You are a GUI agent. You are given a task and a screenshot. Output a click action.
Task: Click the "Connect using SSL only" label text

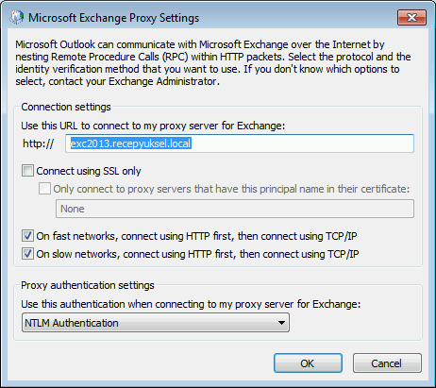click(89, 171)
